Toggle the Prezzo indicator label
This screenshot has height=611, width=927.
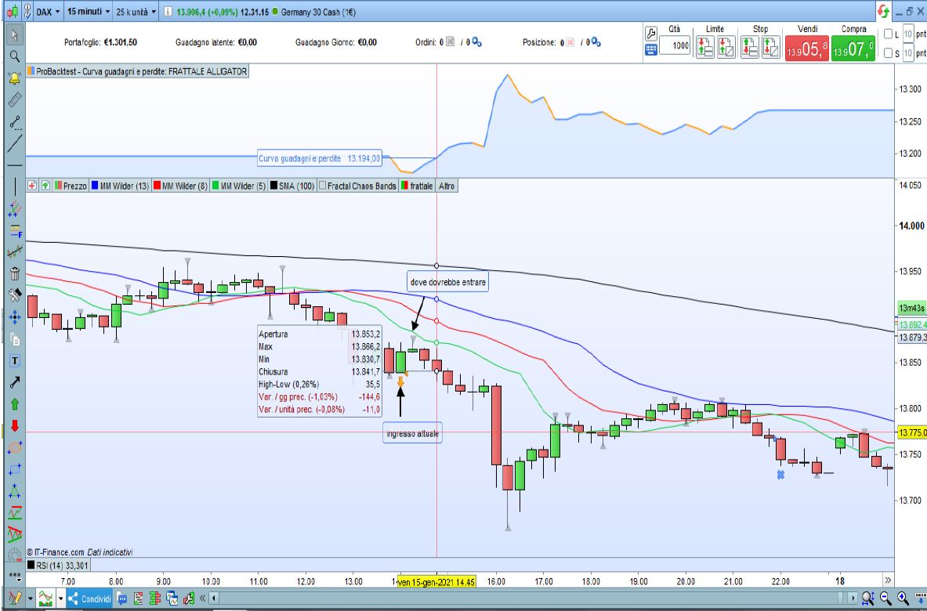71,186
